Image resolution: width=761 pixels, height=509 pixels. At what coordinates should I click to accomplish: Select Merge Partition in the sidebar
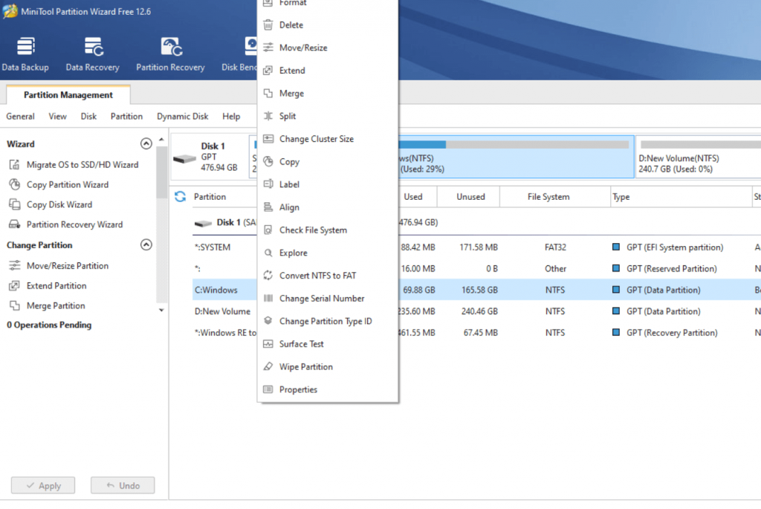(56, 305)
